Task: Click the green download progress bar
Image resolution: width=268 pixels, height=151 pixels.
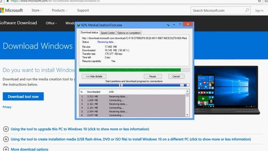Action: [x=134, y=70]
